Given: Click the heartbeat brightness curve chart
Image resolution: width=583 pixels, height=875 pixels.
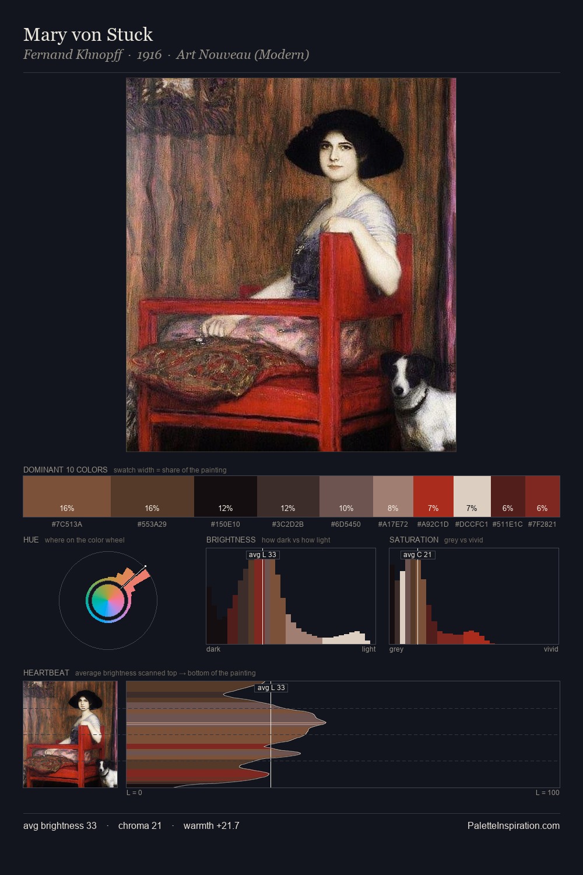Looking at the screenshot, I should click(x=343, y=734).
